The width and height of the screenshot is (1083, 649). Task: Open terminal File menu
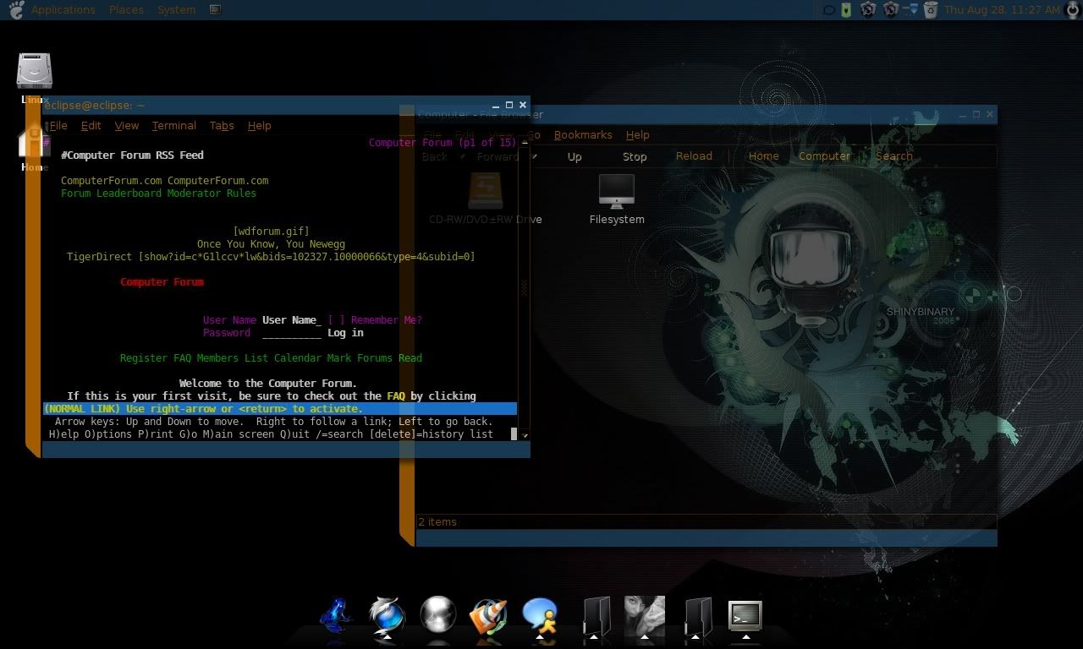coord(58,125)
